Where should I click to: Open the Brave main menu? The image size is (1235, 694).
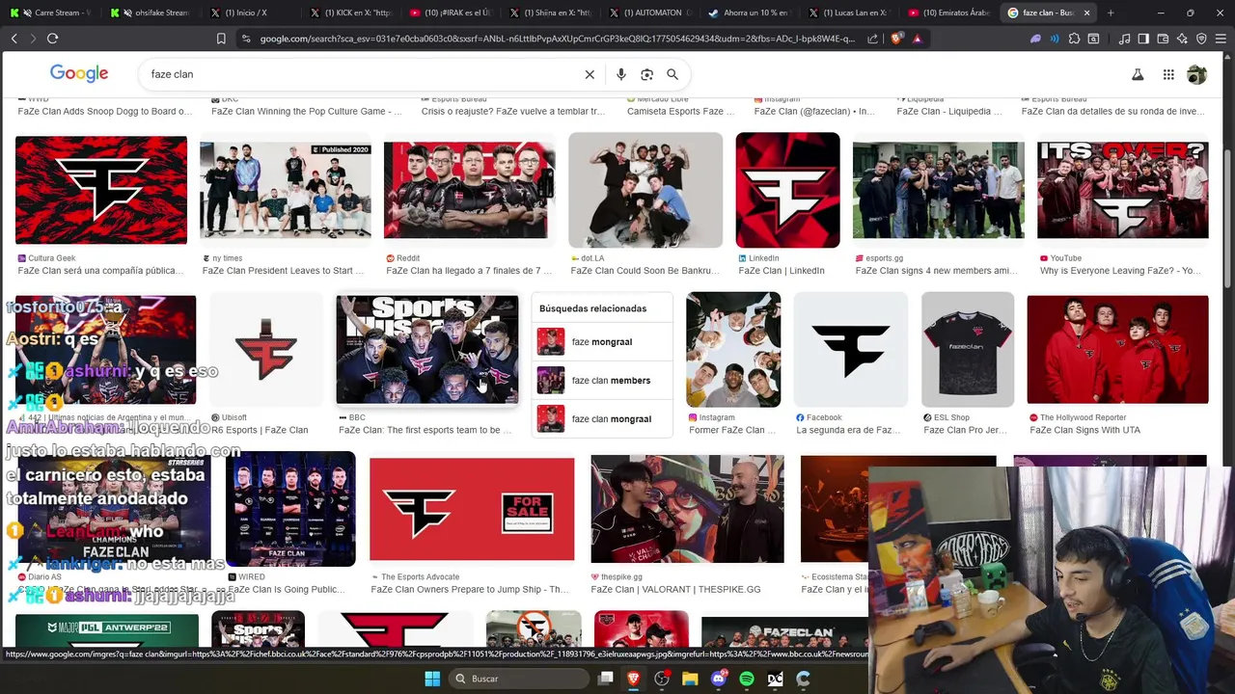1221,39
